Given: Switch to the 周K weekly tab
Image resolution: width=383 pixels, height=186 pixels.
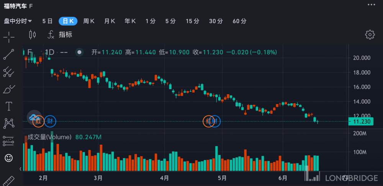Looking at the screenshot, I should pos(89,21).
